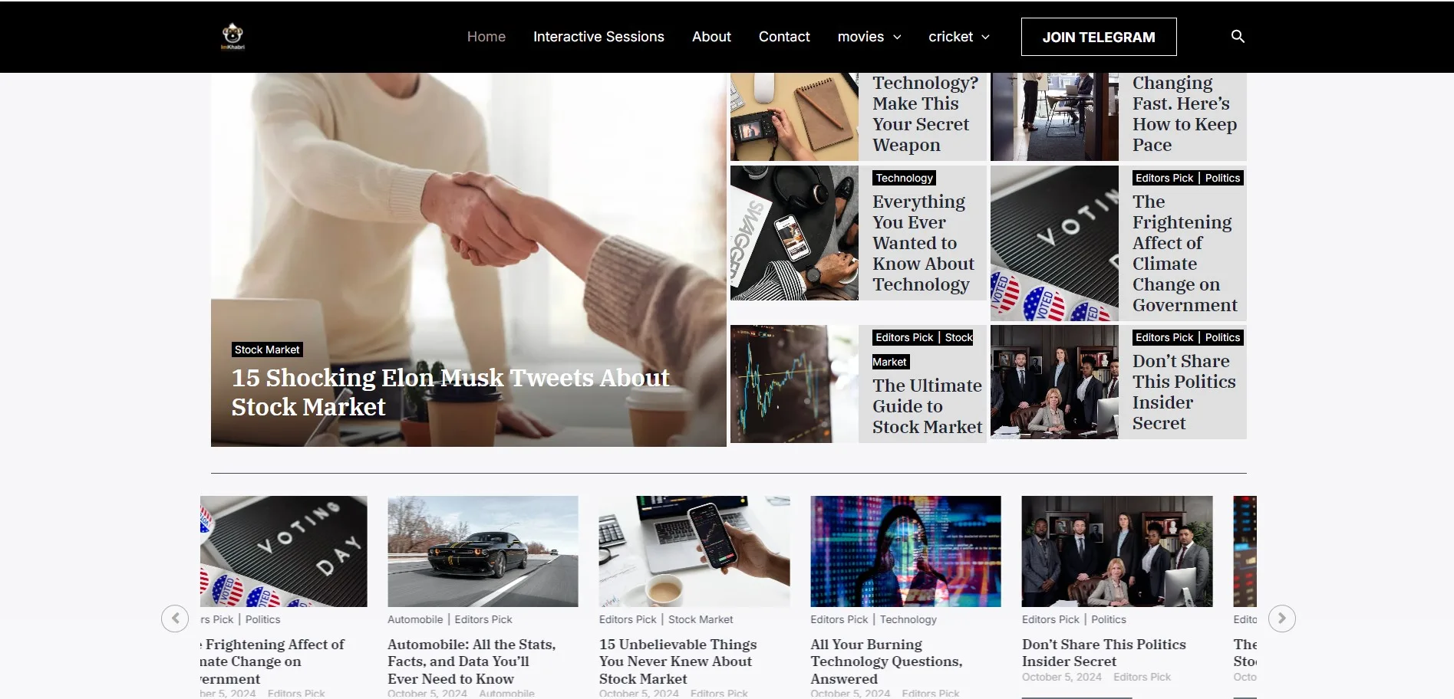
Task: Open Interactive Sessions page
Action: tap(598, 37)
